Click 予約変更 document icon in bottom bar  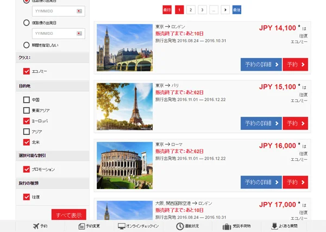(x=81, y=226)
